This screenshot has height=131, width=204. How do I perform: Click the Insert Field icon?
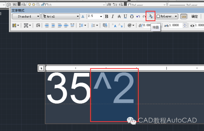coord(105,25)
